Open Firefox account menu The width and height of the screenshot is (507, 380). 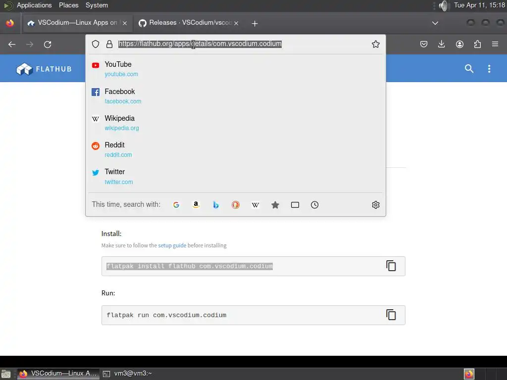(459, 44)
